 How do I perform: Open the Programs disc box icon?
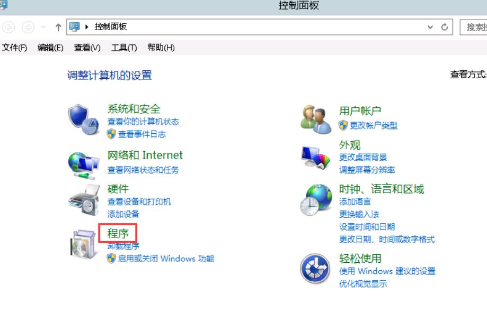click(83, 244)
